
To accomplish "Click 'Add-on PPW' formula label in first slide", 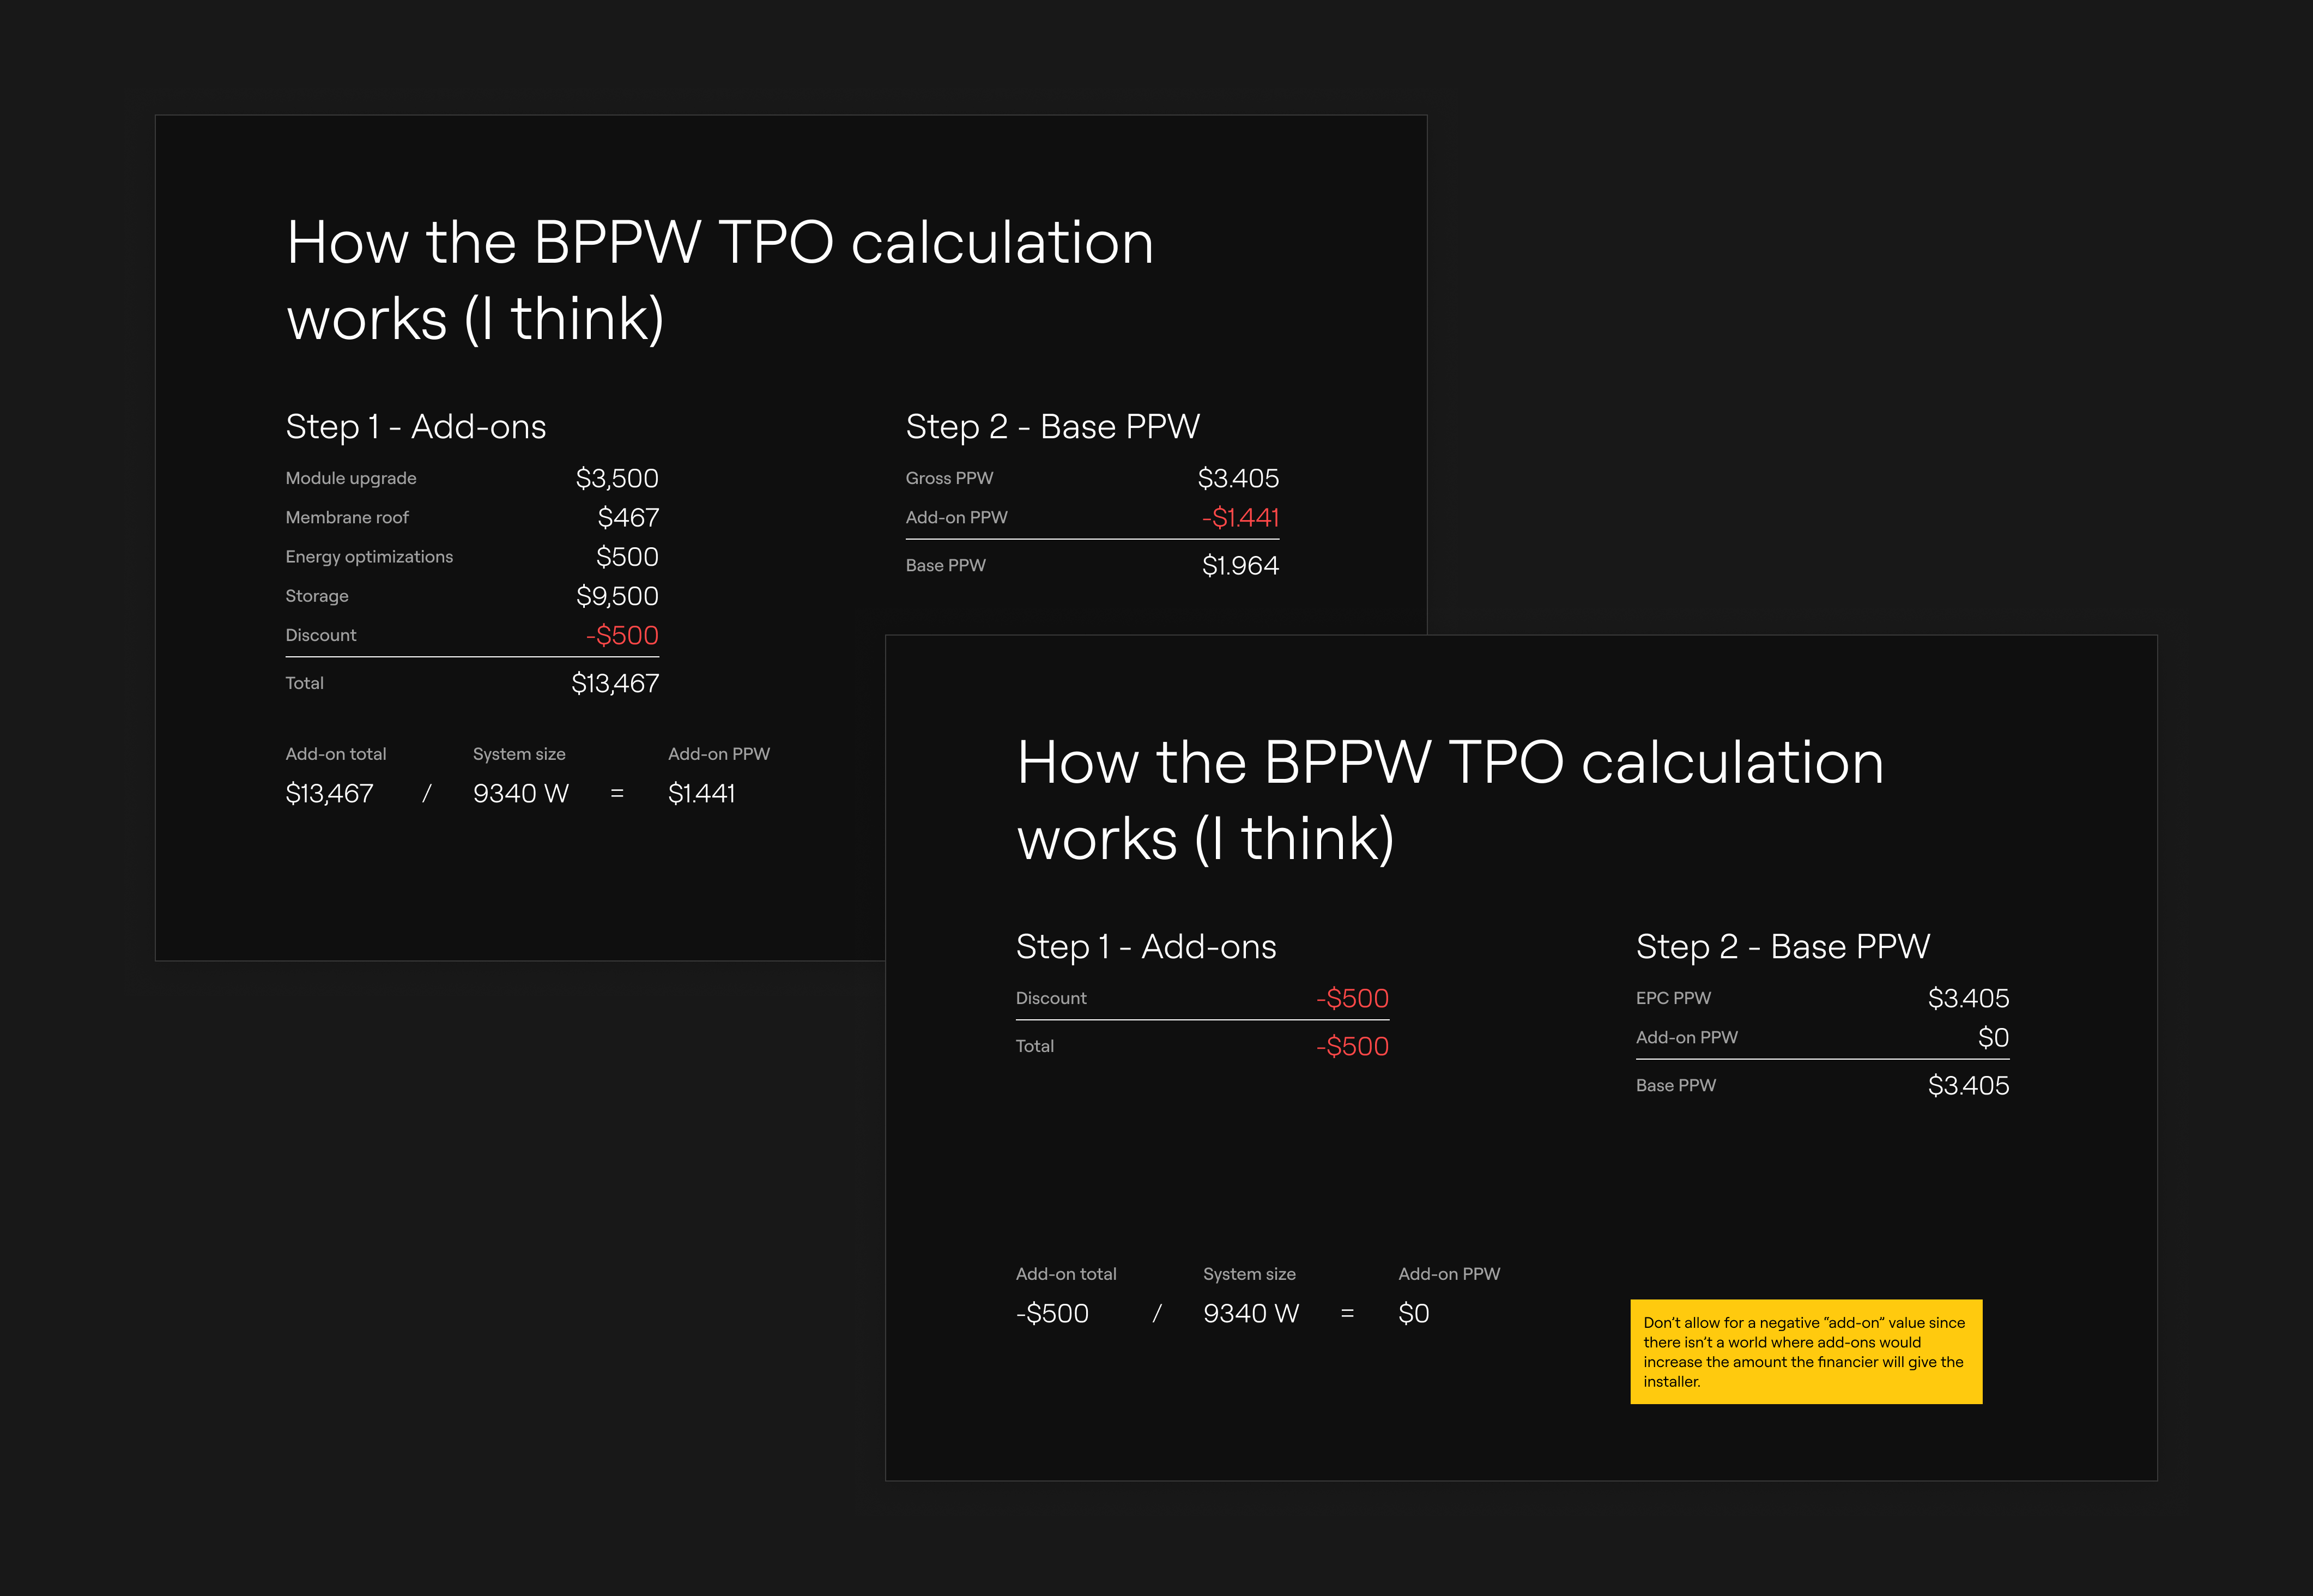I will [719, 754].
